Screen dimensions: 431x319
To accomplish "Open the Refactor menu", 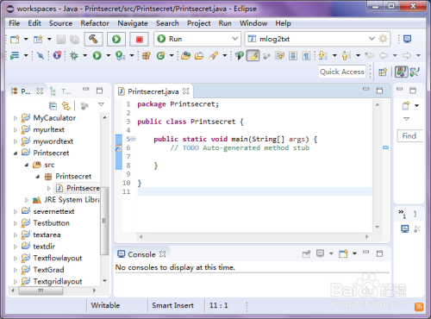I will 95,23.
